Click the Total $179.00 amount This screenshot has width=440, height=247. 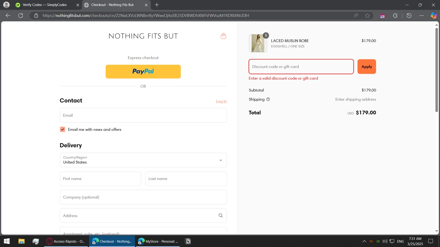pos(366,113)
